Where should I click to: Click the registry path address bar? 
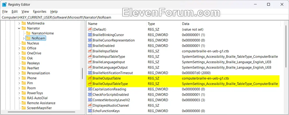(x=144, y=18)
